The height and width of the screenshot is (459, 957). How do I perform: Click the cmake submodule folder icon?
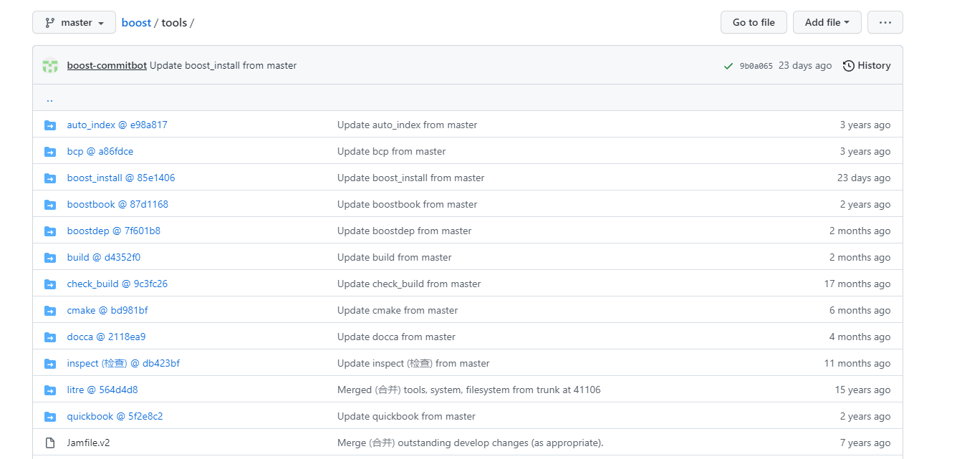pos(50,311)
